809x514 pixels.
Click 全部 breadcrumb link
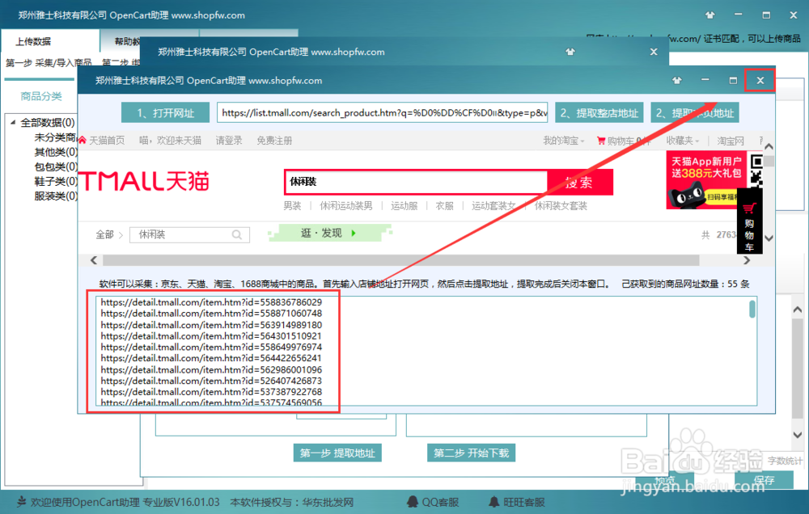coord(104,234)
